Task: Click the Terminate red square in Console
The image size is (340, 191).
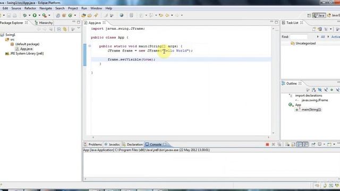Action: point(267,144)
